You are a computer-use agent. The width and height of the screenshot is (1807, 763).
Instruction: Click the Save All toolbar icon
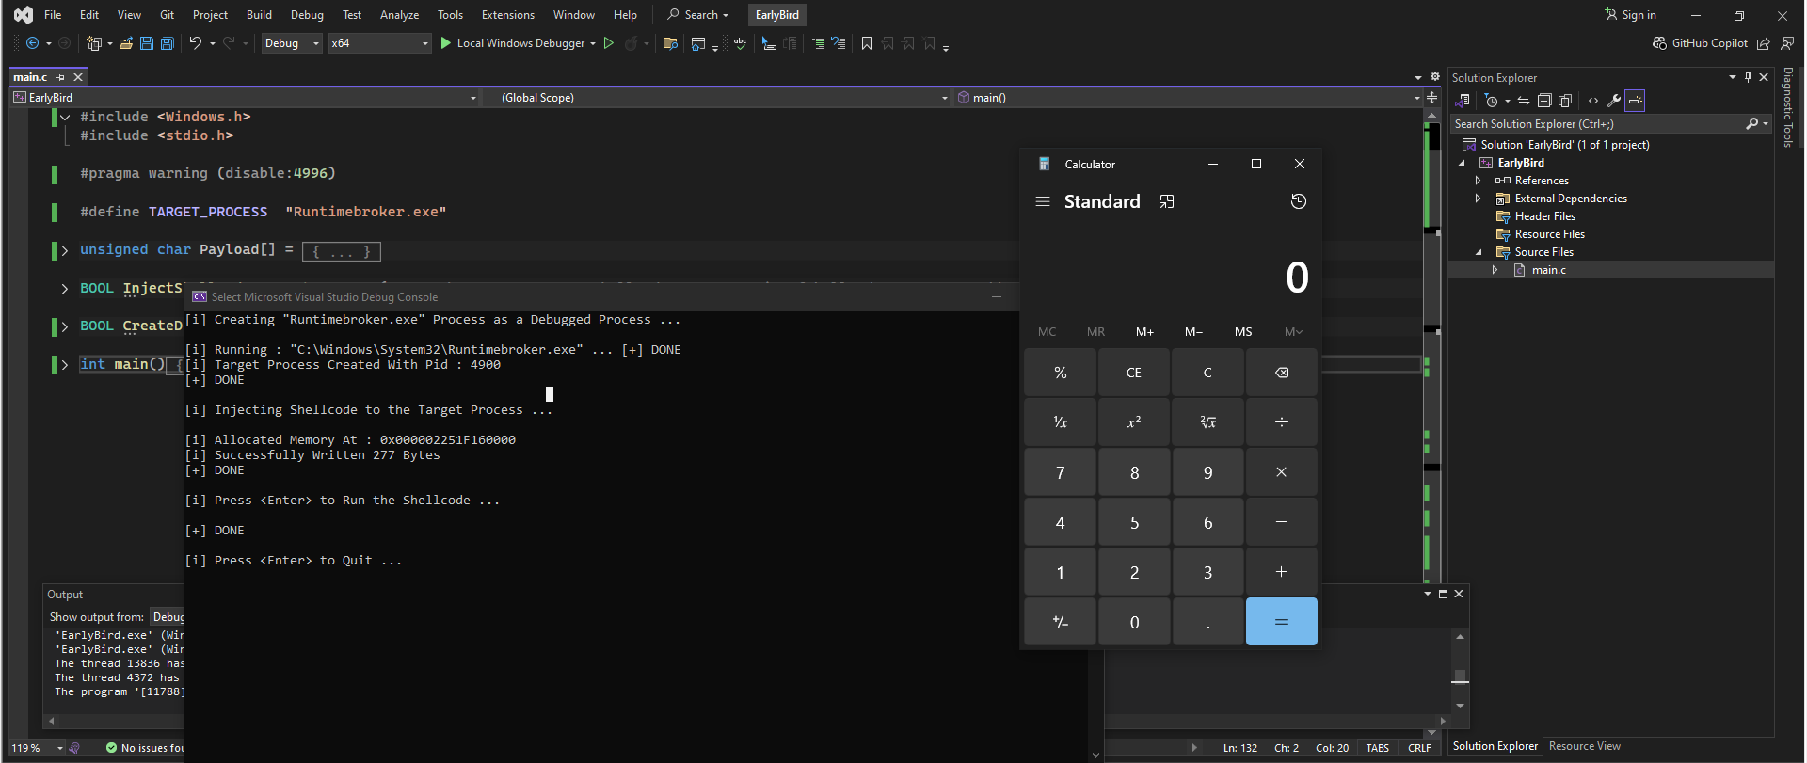coord(168,43)
